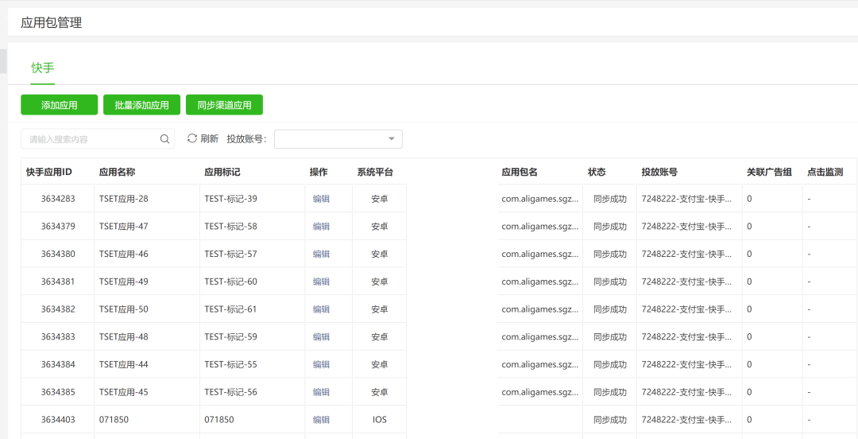Click 同步成功 in the 071850 row
858x439 pixels.
pyautogui.click(x=610, y=420)
